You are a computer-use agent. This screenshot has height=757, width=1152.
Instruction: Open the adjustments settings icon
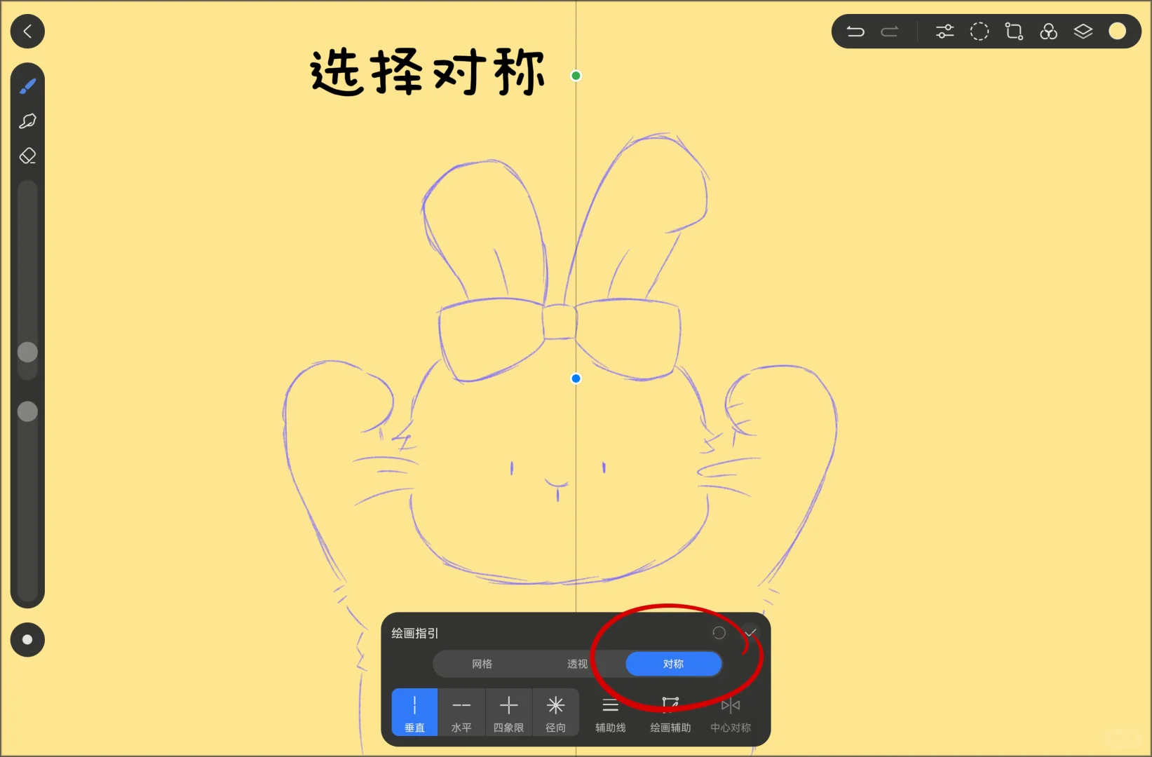coord(944,31)
